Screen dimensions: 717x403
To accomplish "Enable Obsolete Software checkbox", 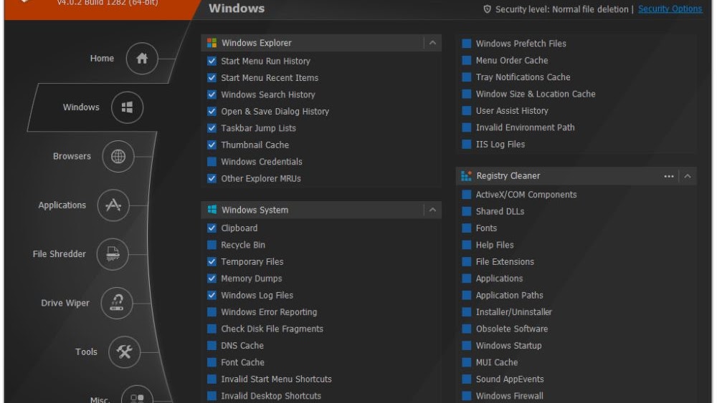I will pyautogui.click(x=467, y=329).
